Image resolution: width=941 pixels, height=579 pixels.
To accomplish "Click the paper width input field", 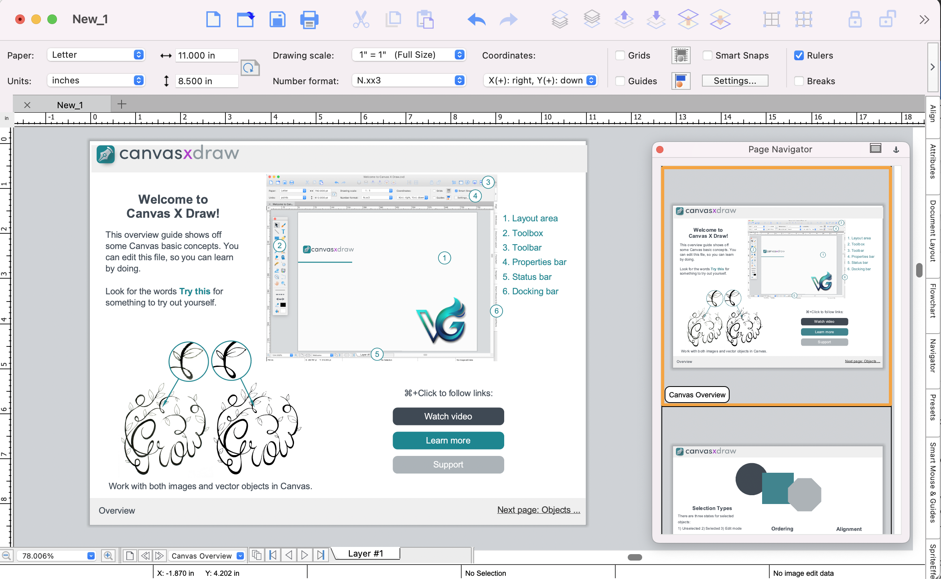I will click(x=207, y=55).
